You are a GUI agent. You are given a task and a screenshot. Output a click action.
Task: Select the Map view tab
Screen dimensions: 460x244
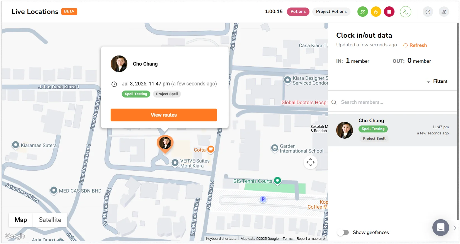point(21,220)
